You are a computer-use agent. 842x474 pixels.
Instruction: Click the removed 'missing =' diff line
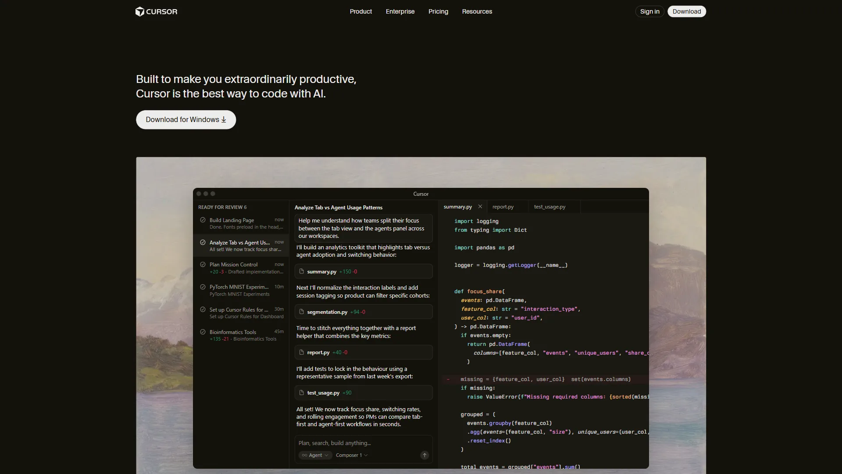tap(545, 379)
